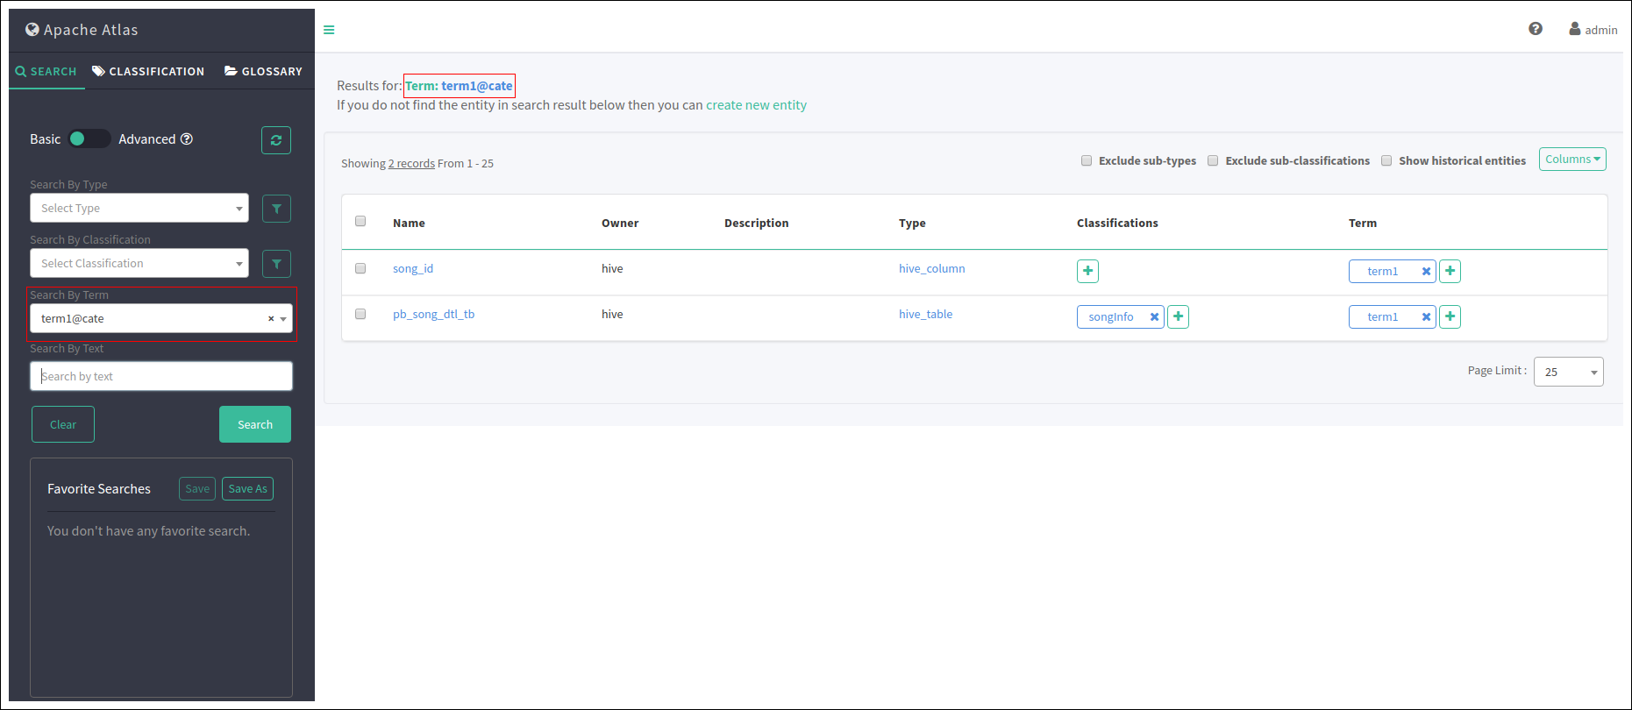Click term1 tag in song_id row
This screenshot has height=710, width=1632.
pyautogui.click(x=1383, y=272)
